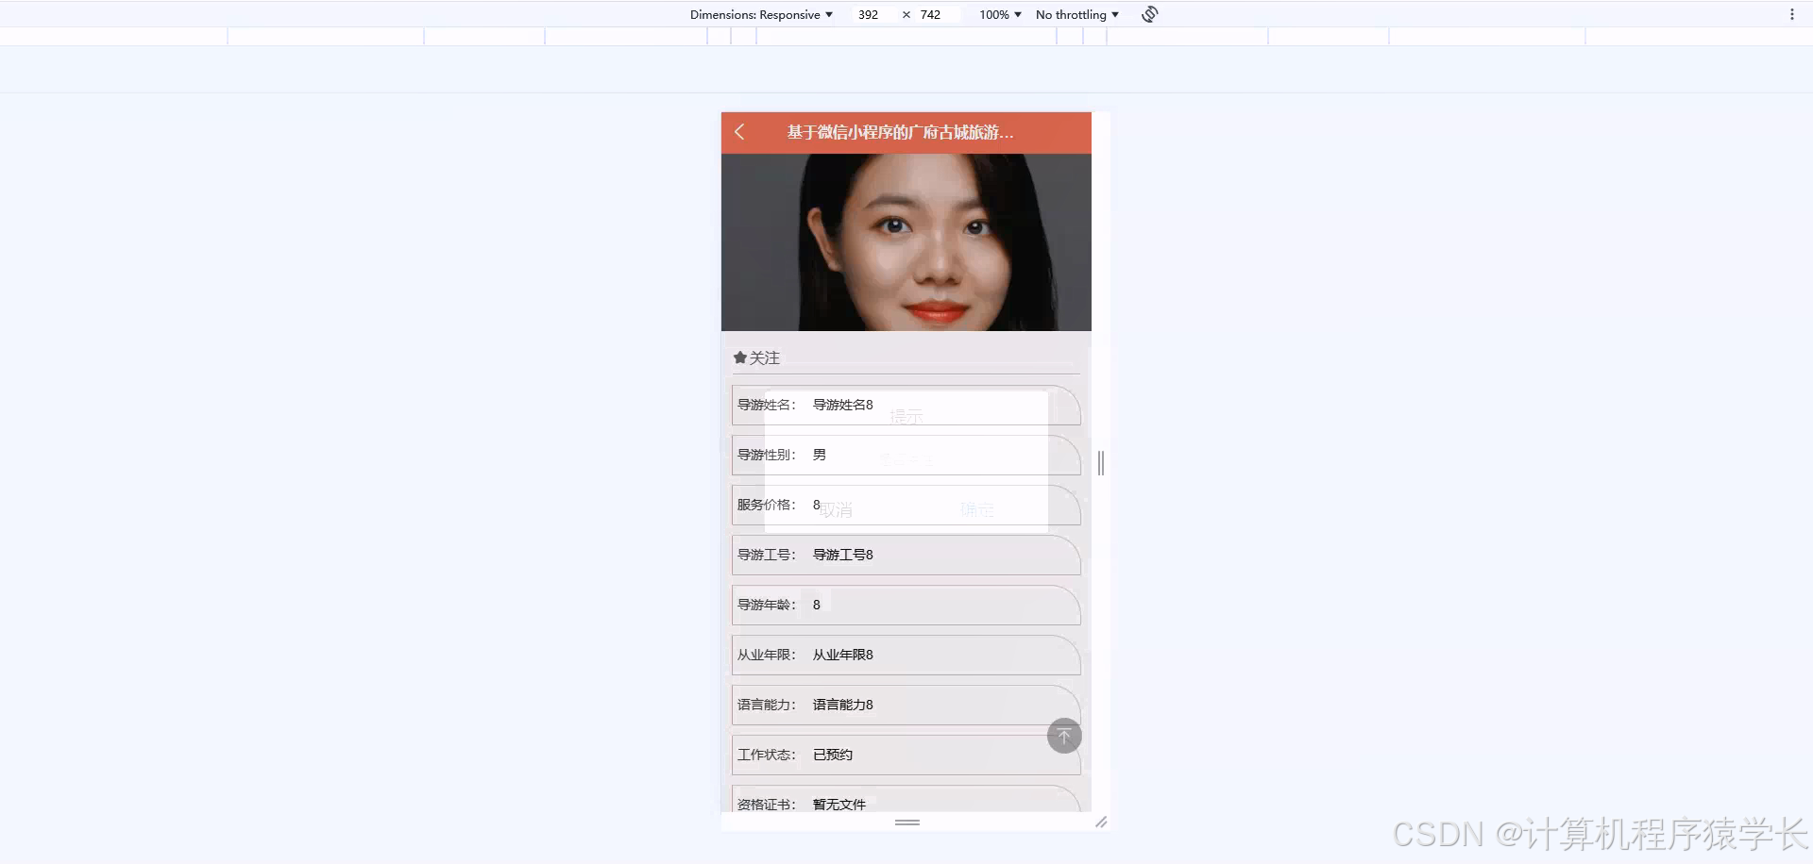Open the No throttling dropdown
The image size is (1813, 864).
(x=1076, y=14)
